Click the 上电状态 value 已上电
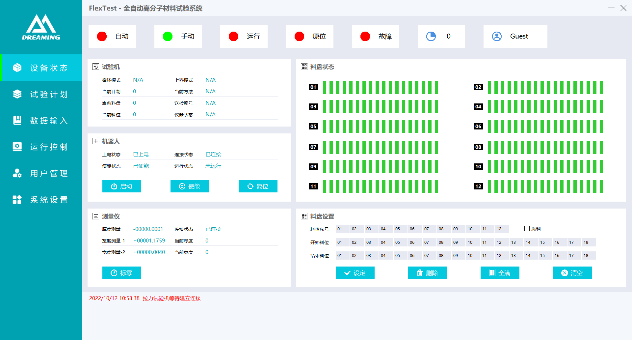The width and height of the screenshot is (632, 340). (141, 155)
